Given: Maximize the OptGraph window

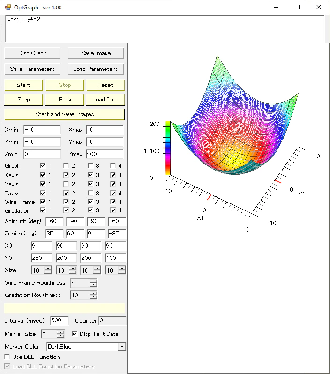Looking at the screenshot, I should click(x=297, y=7).
